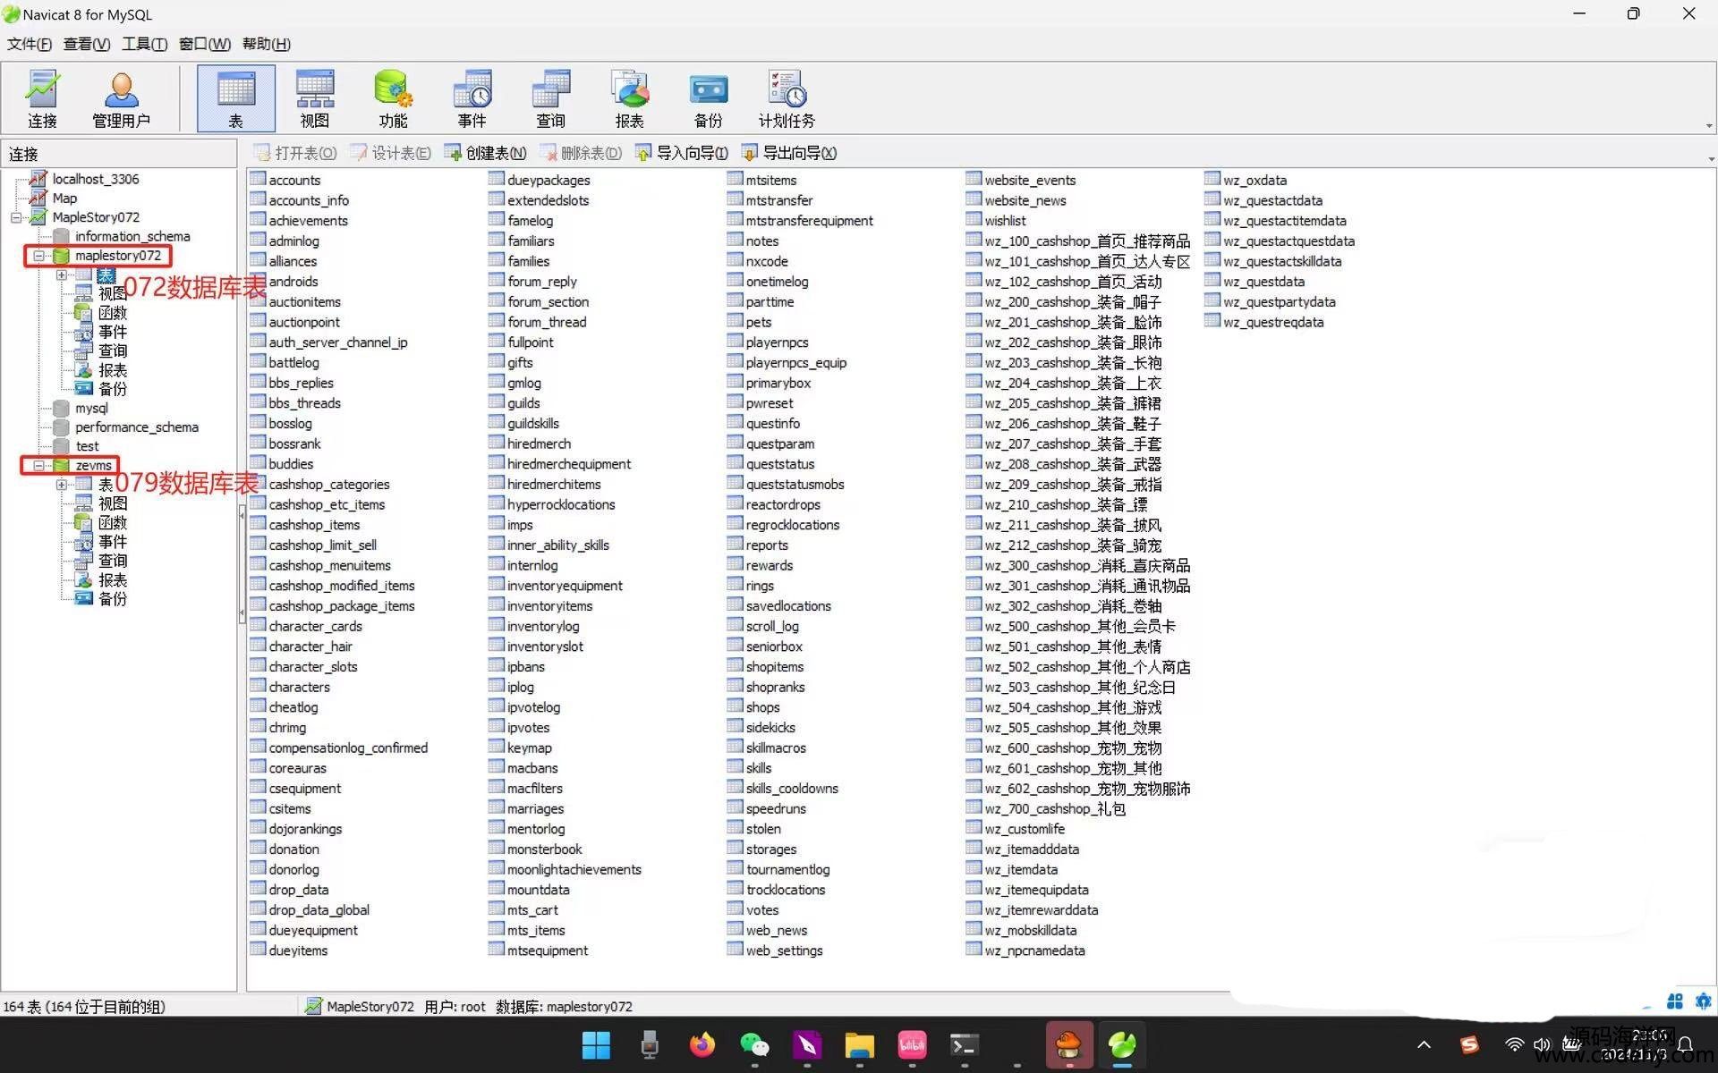
Task: Open the 计划任务 scheduled tasks icon
Action: pyautogui.click(x=787, y=98)
